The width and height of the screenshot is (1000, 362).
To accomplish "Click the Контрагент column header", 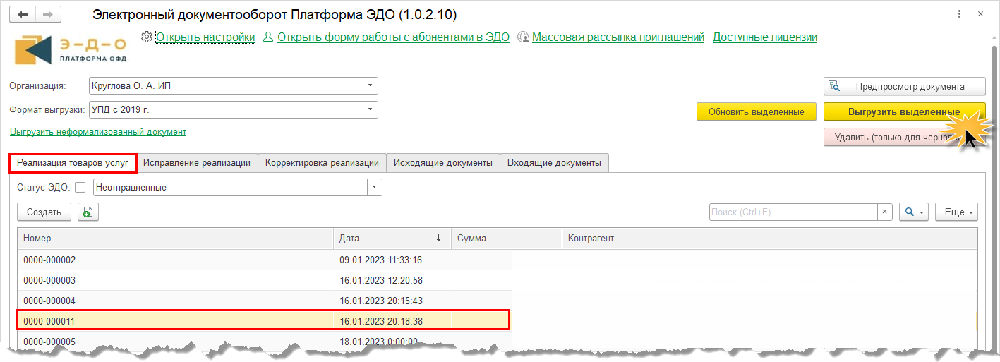I will [x=770, y=239].
